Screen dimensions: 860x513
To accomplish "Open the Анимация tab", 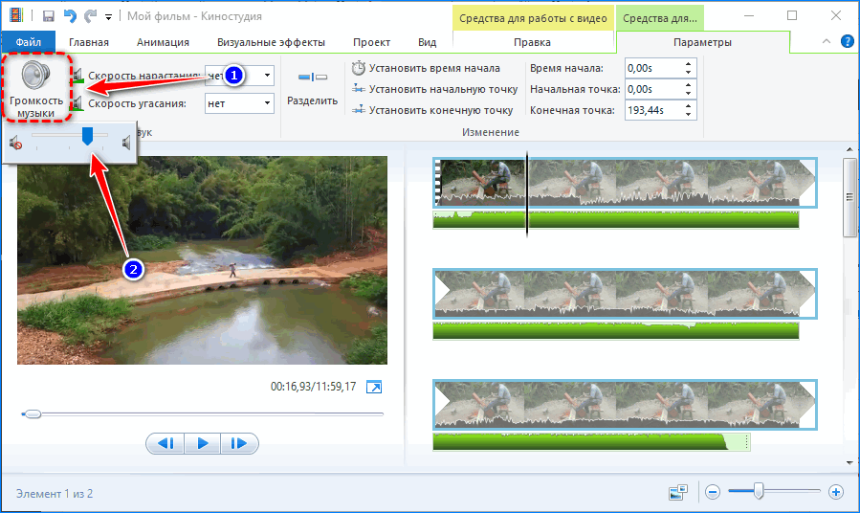I will pos(163,42).
